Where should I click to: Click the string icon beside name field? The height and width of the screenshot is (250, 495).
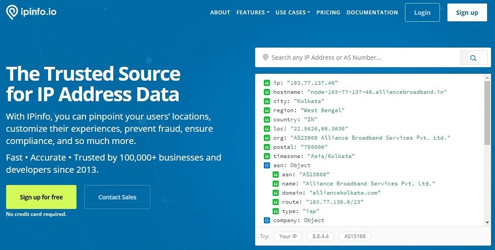(276, 184)
